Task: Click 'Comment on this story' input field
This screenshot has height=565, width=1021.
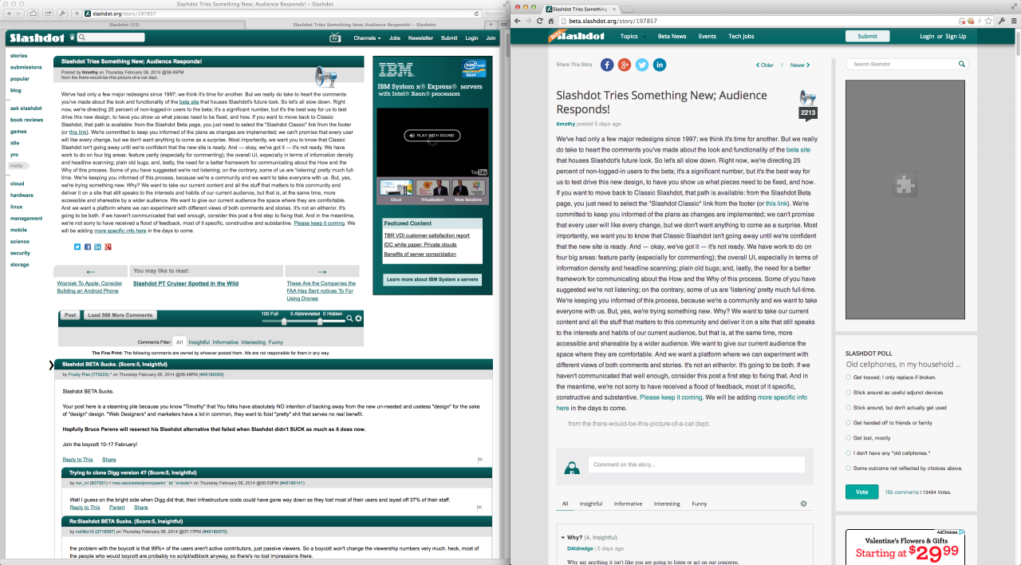Action: [x=696, y=464]
